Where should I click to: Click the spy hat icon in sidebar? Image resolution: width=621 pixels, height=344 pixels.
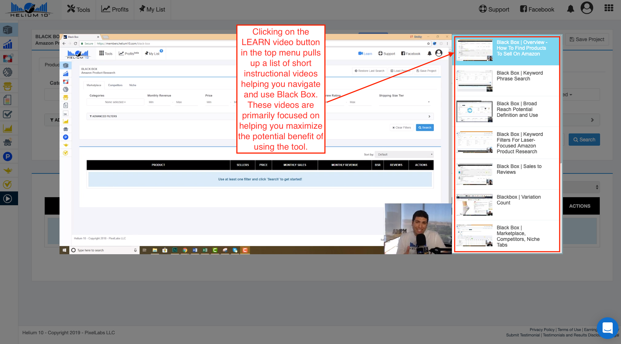coord(8,142)
